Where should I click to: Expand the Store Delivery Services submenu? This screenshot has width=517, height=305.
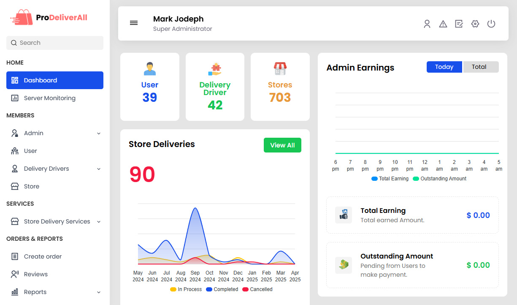point(99,222)
